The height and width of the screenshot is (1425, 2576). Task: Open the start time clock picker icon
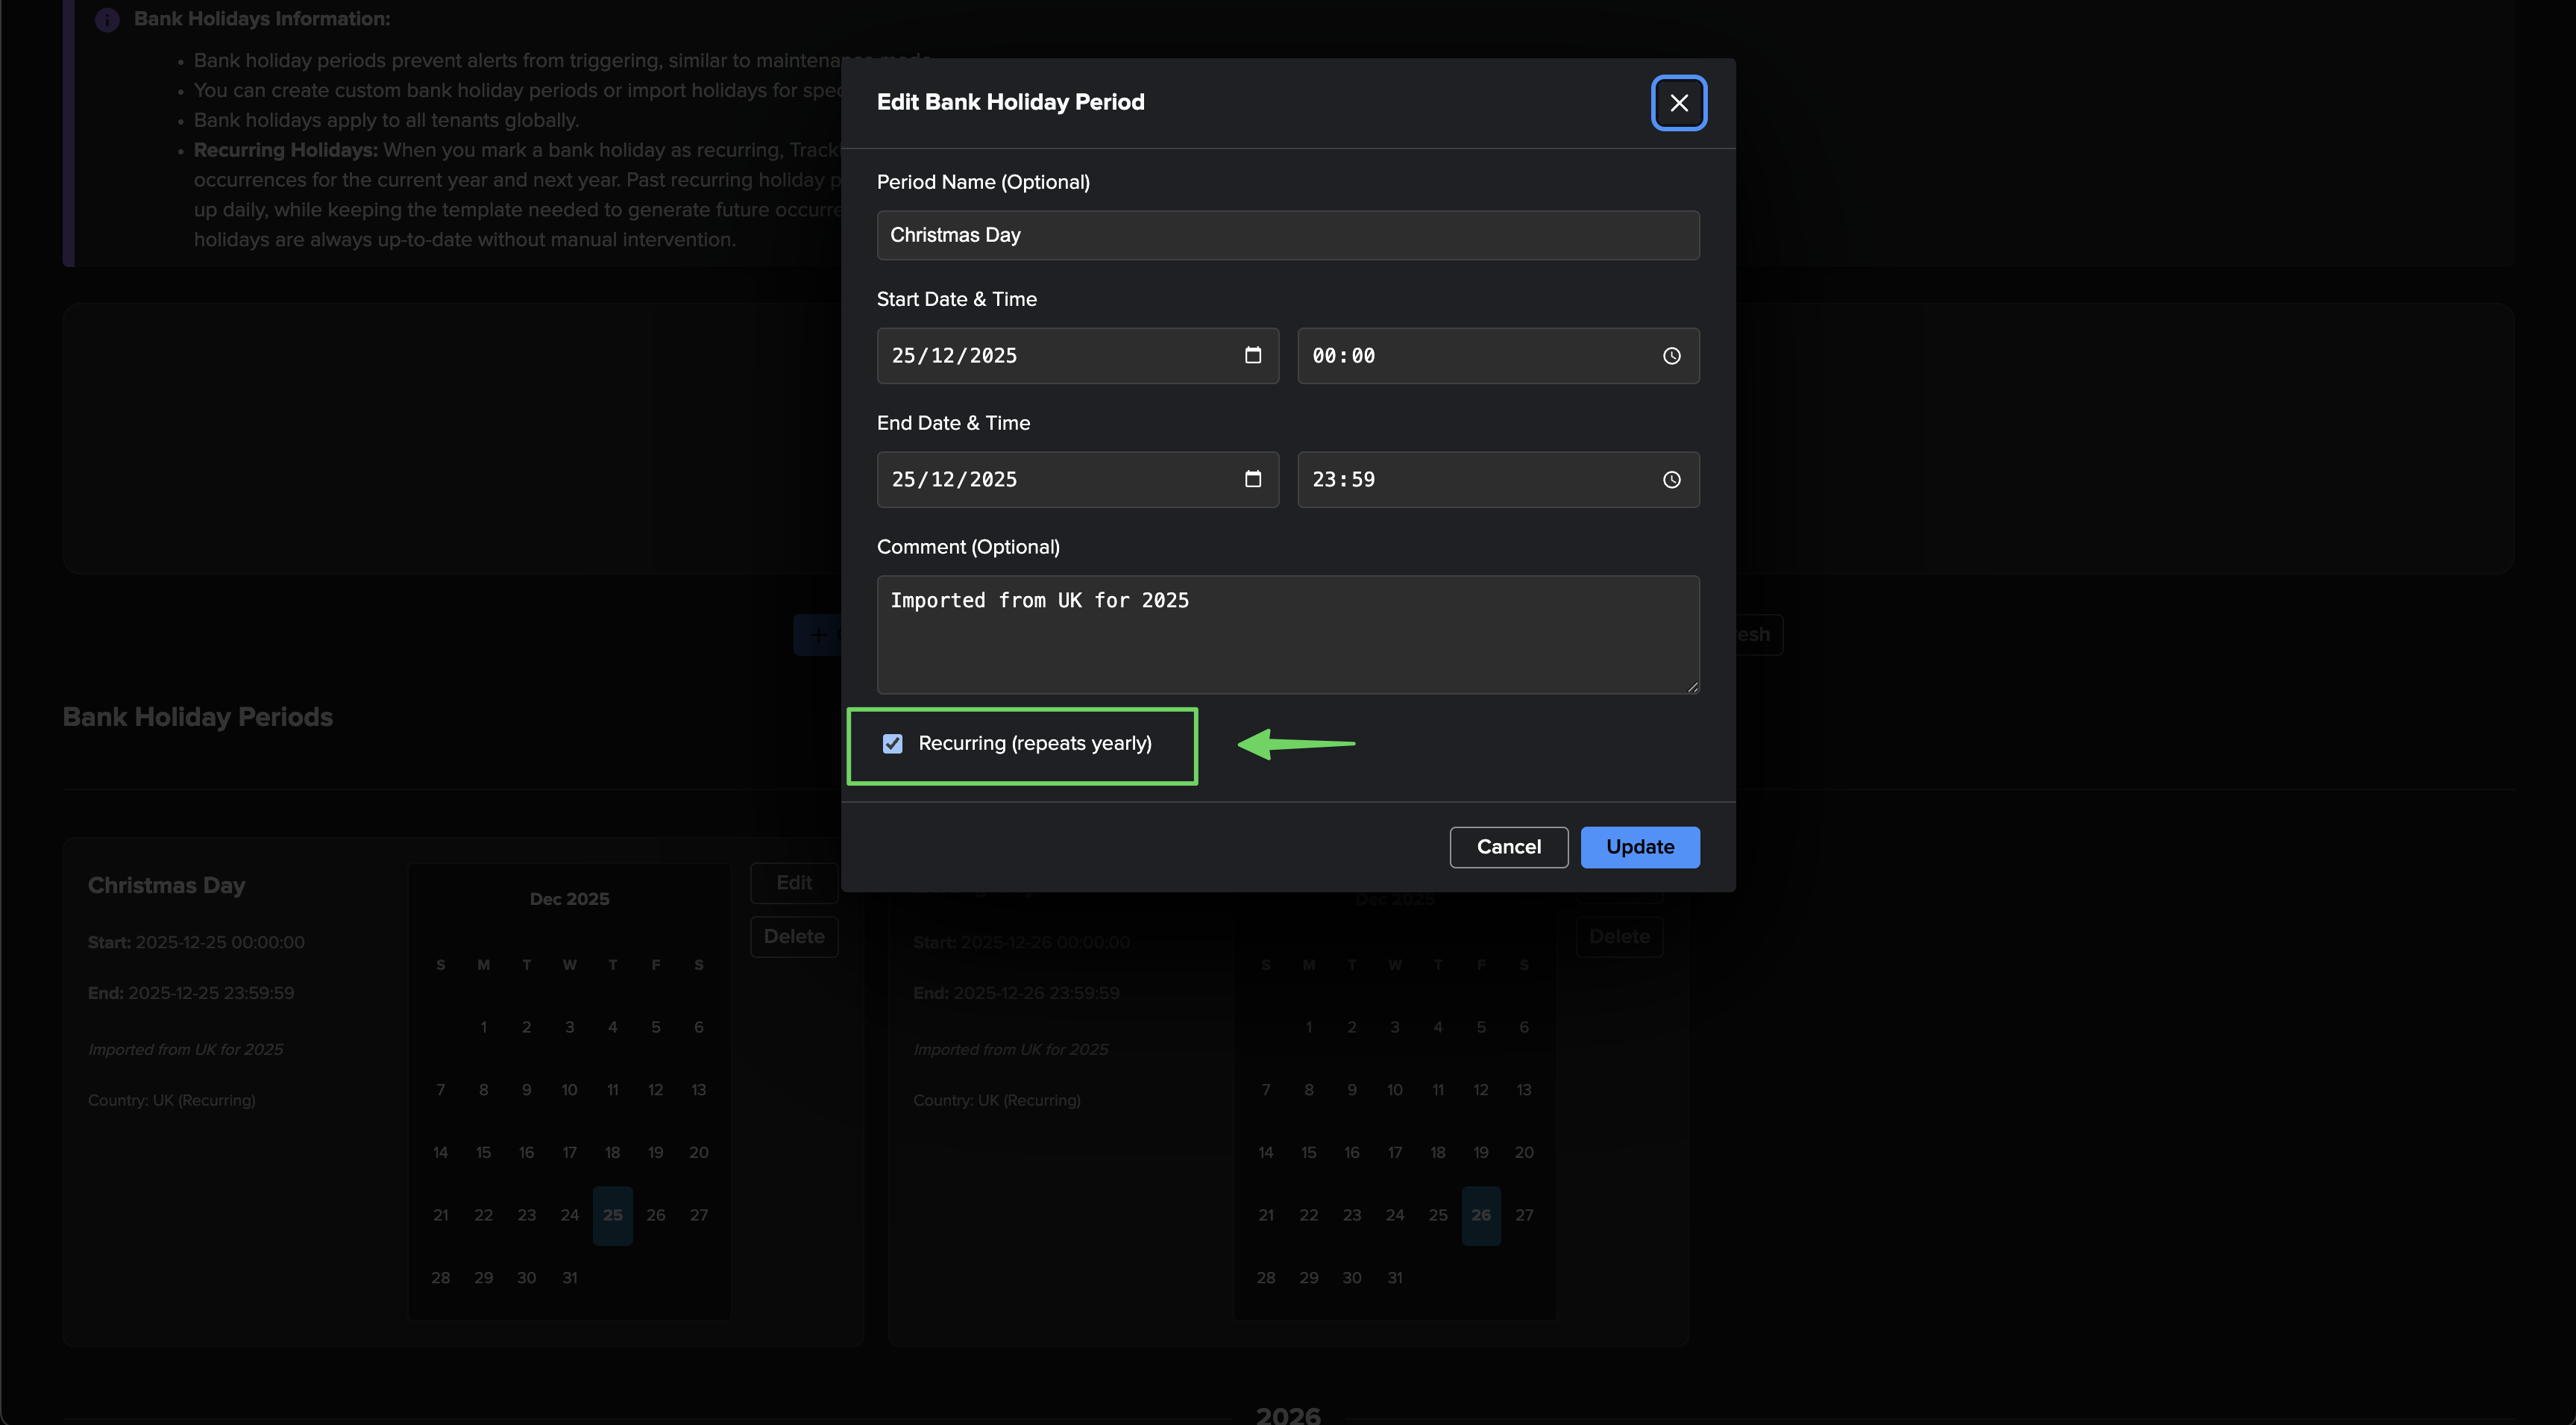pos(1671,357)
